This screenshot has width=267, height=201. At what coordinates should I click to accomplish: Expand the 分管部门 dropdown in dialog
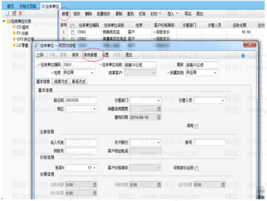(x=159, y=100)
